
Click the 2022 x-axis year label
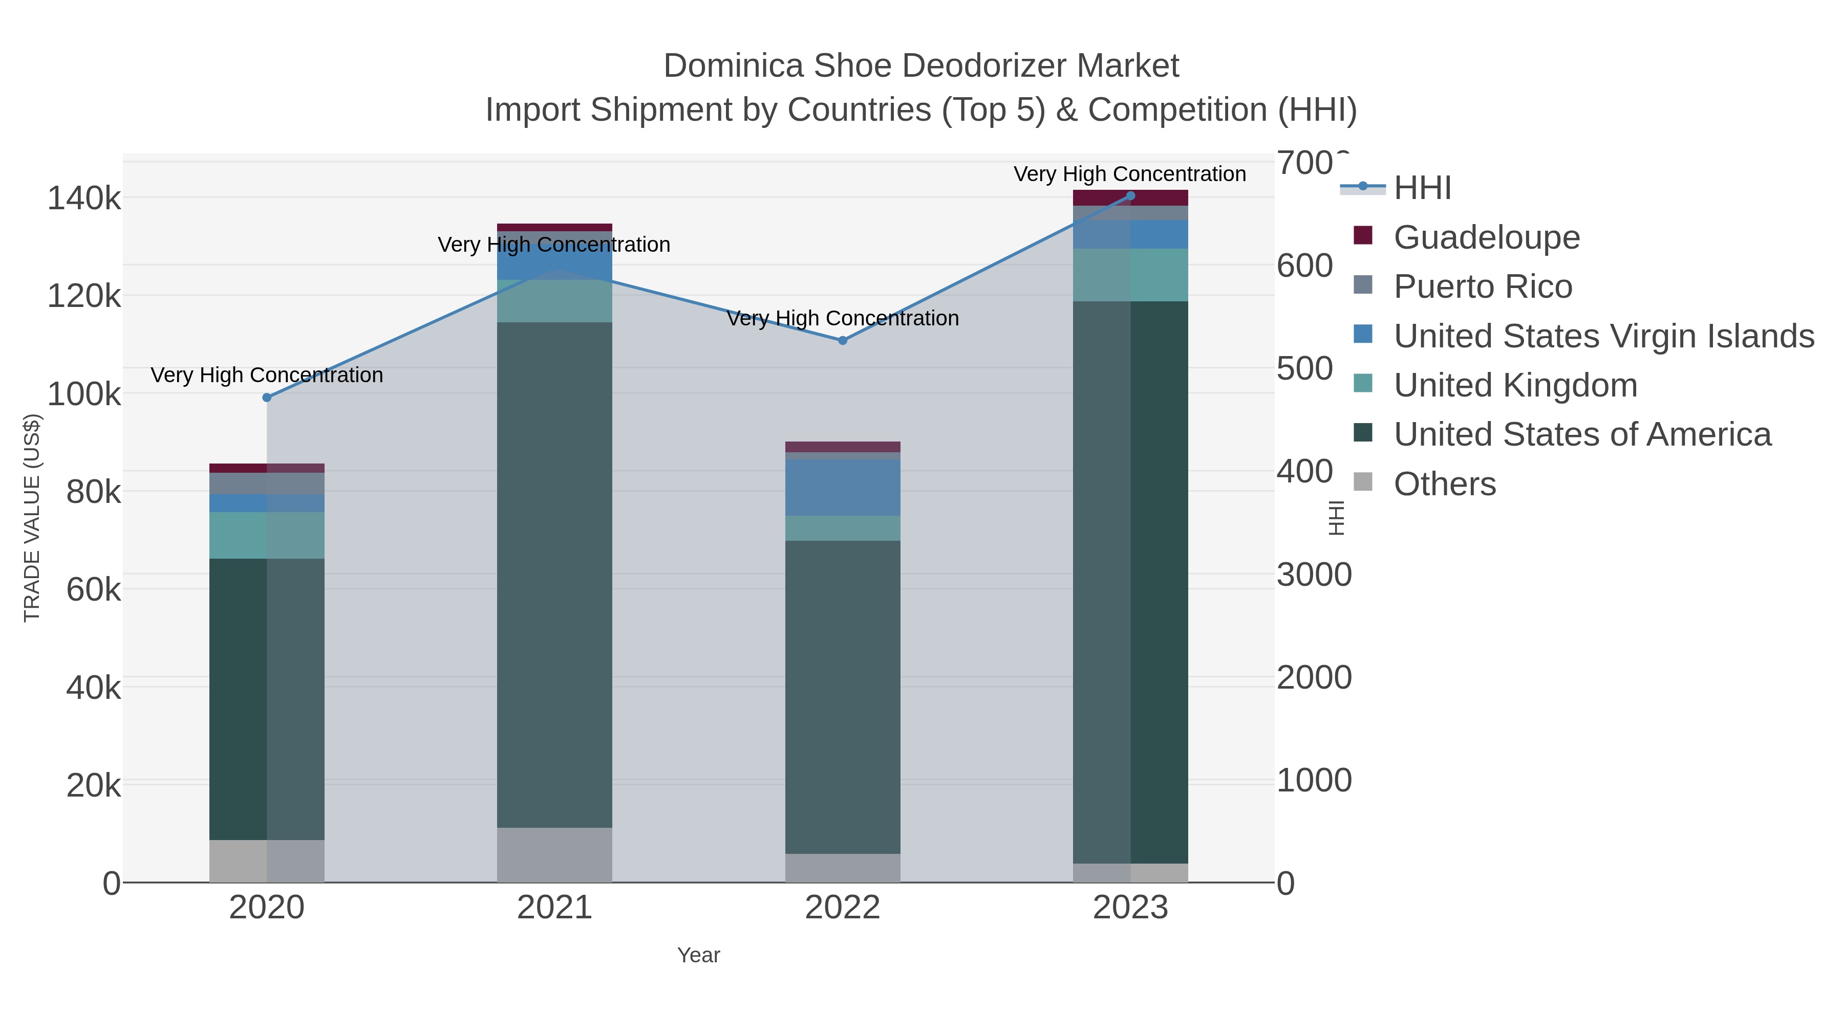point(843,908)
